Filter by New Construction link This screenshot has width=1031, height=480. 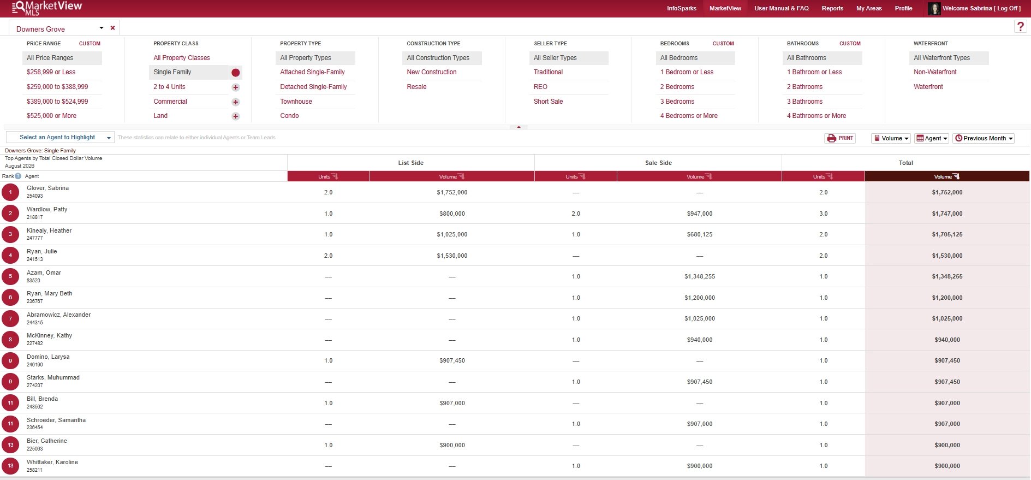pos(432,72)
